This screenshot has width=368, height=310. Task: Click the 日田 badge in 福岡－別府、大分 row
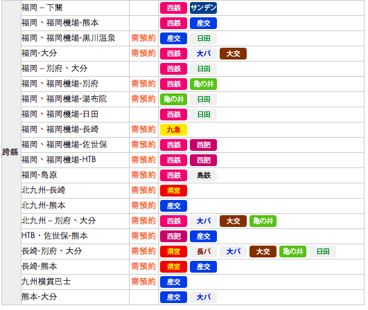point(203,69)
